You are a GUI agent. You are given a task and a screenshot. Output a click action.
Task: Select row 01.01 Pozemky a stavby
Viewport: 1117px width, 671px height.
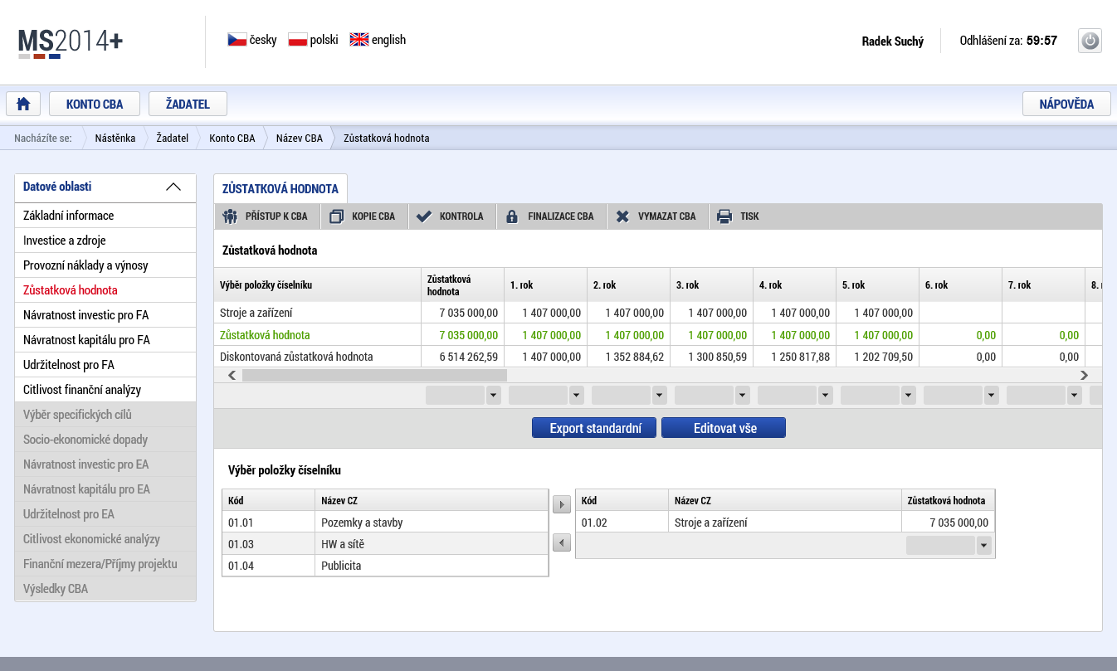click(385, 523)
